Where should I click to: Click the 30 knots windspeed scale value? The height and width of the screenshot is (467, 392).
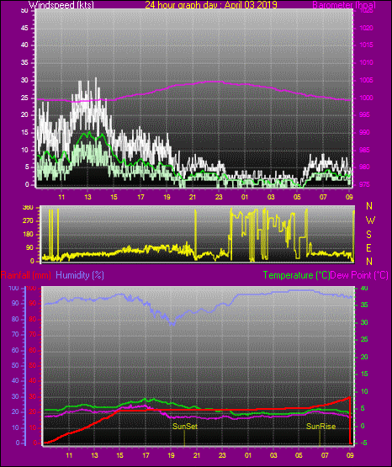click(24, 80)
